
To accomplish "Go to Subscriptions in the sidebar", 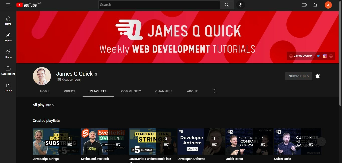I will 8,70.
